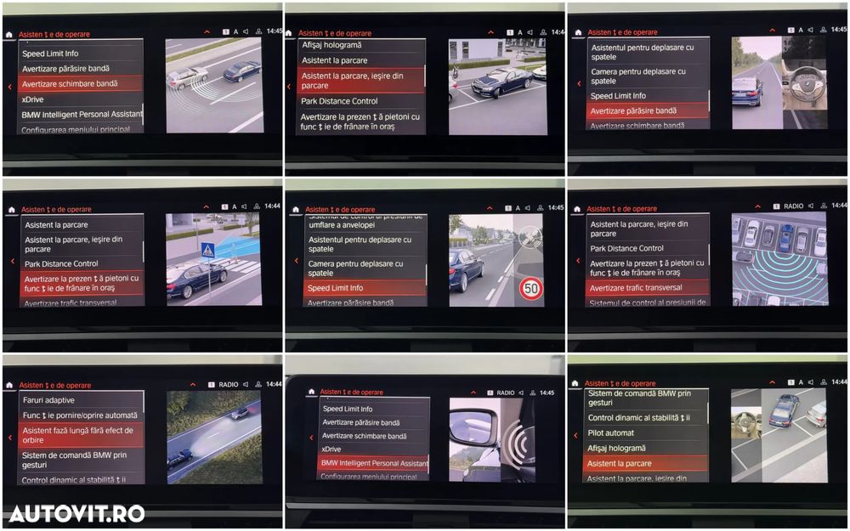Image resolution: width=850 pixels, height=531 pixels.
Task: Tap speaker icon on Pilot automat screen
Action: 811,382
